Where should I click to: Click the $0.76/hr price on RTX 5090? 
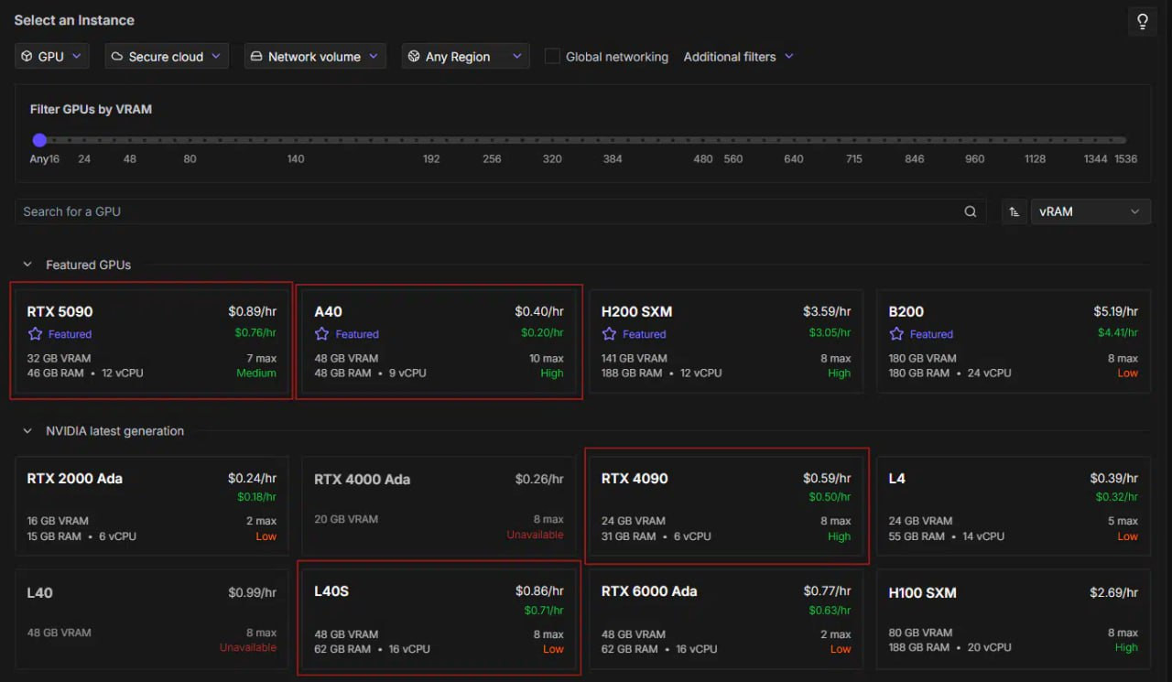[255, 333]
